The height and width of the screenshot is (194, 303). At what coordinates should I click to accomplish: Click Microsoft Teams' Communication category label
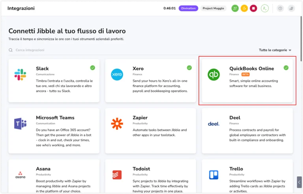click(x=46, y=123)
